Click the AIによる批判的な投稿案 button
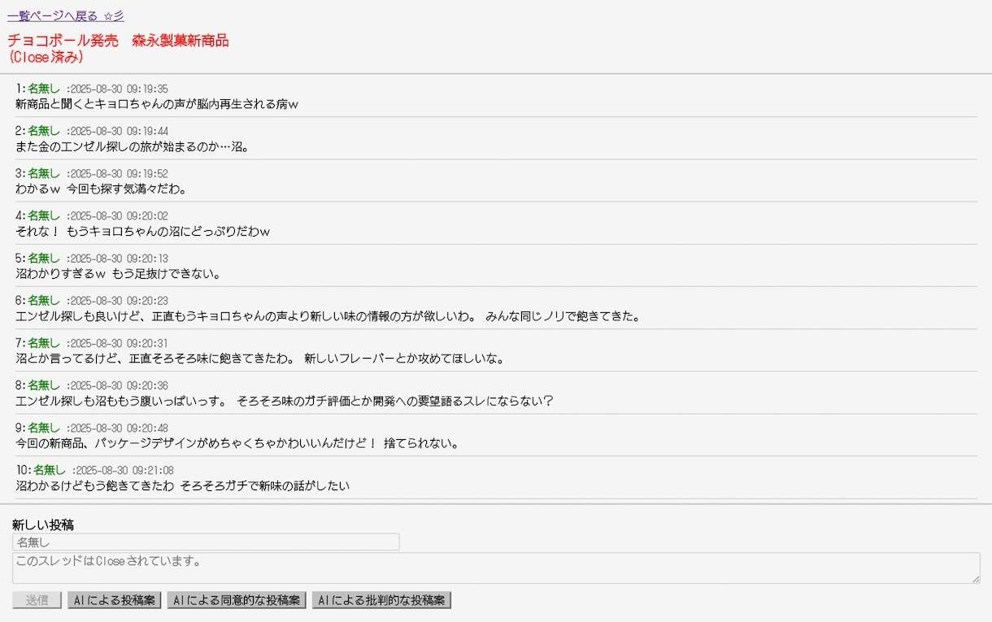This screenshot has height=622, width=992. tap(381, 600)
